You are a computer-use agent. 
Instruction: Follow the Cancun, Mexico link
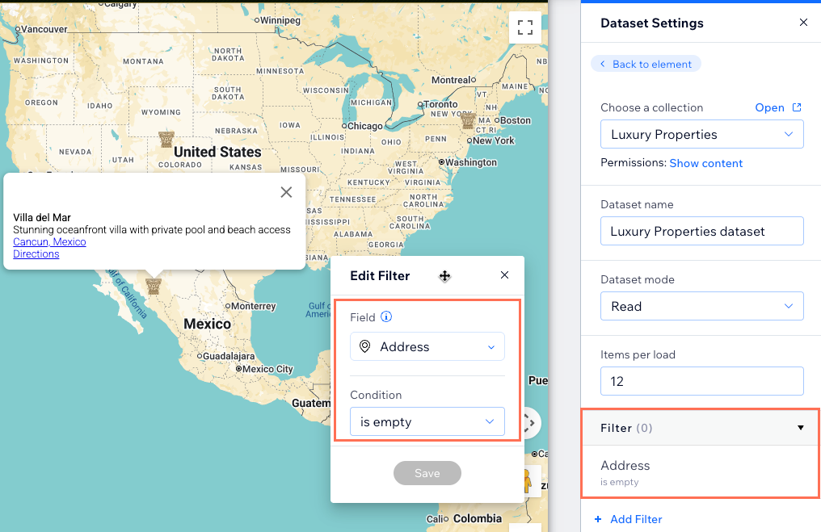[x=49, y=242]
